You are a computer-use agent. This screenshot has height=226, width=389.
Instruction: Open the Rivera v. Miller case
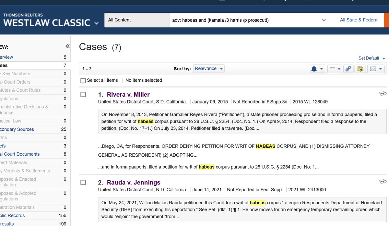coord(128,95)
